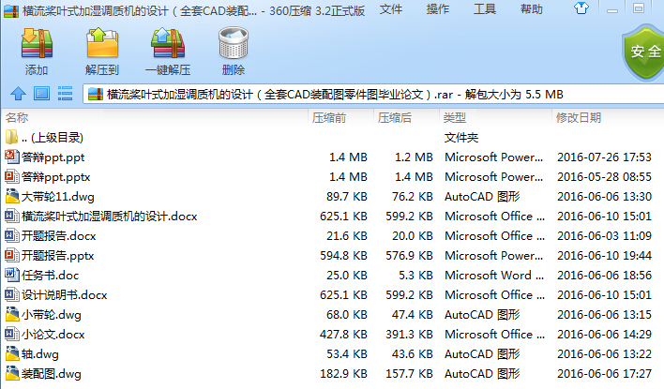Click the 解压到 (Extract to) icon
The width and height of the screenshot is (664, 389).
point(102,43)
